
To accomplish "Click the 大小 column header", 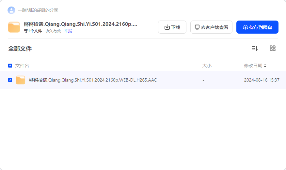I will click(207, 66).
